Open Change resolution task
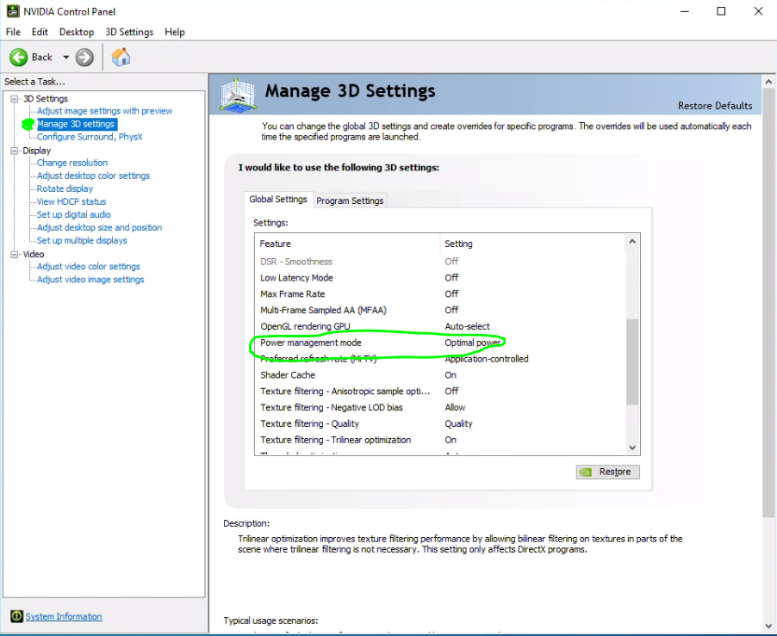 (x=72, y=163)
